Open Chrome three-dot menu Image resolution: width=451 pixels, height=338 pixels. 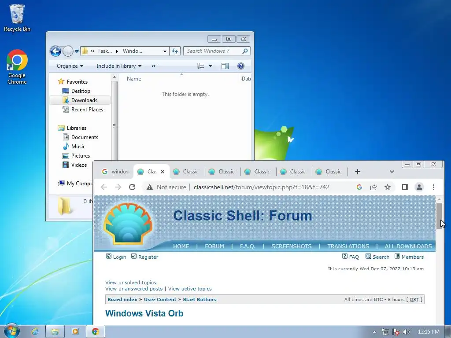coord(433,187)
